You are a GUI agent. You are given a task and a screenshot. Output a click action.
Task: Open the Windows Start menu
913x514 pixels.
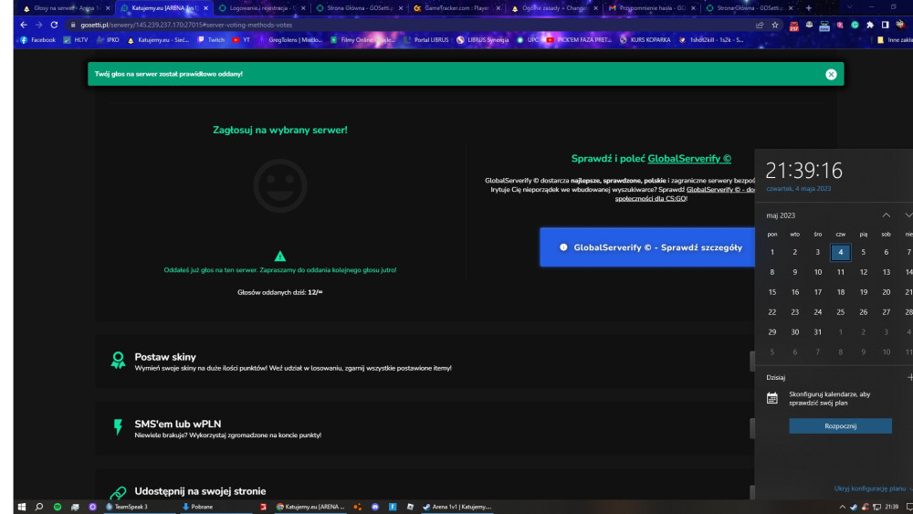[x=22, y=507]
